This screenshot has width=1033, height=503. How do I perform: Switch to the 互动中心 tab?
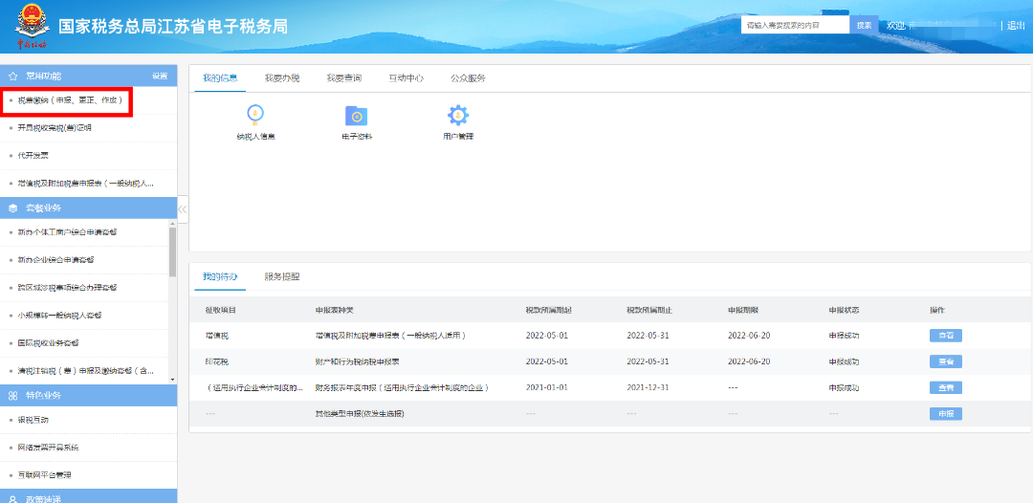406,77
